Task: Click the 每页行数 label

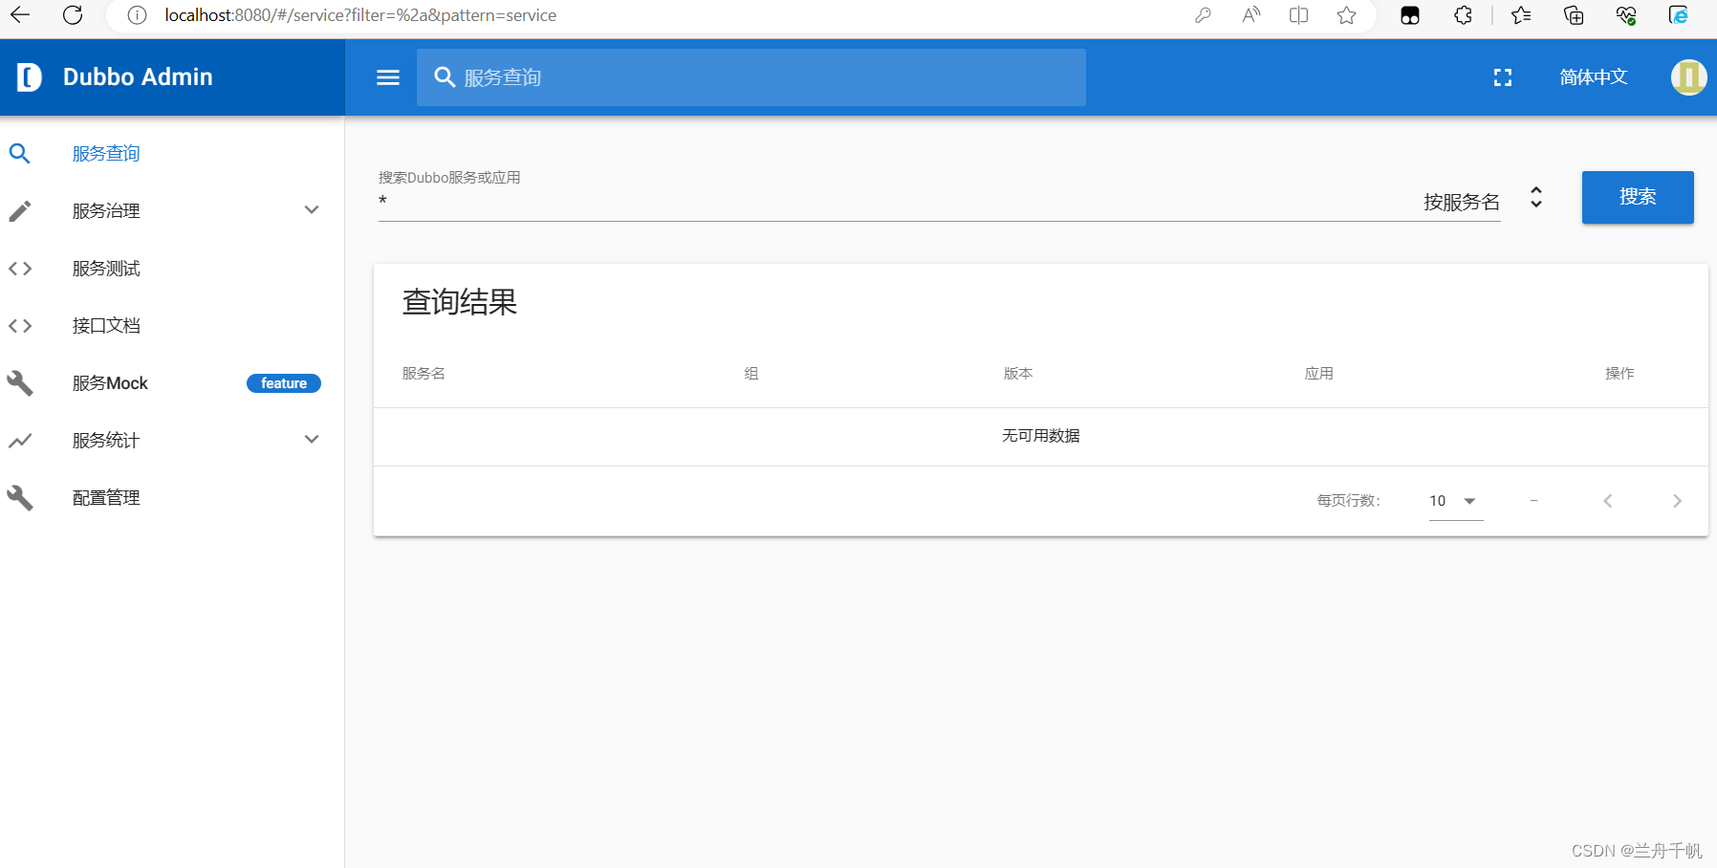Action: 1349,501
